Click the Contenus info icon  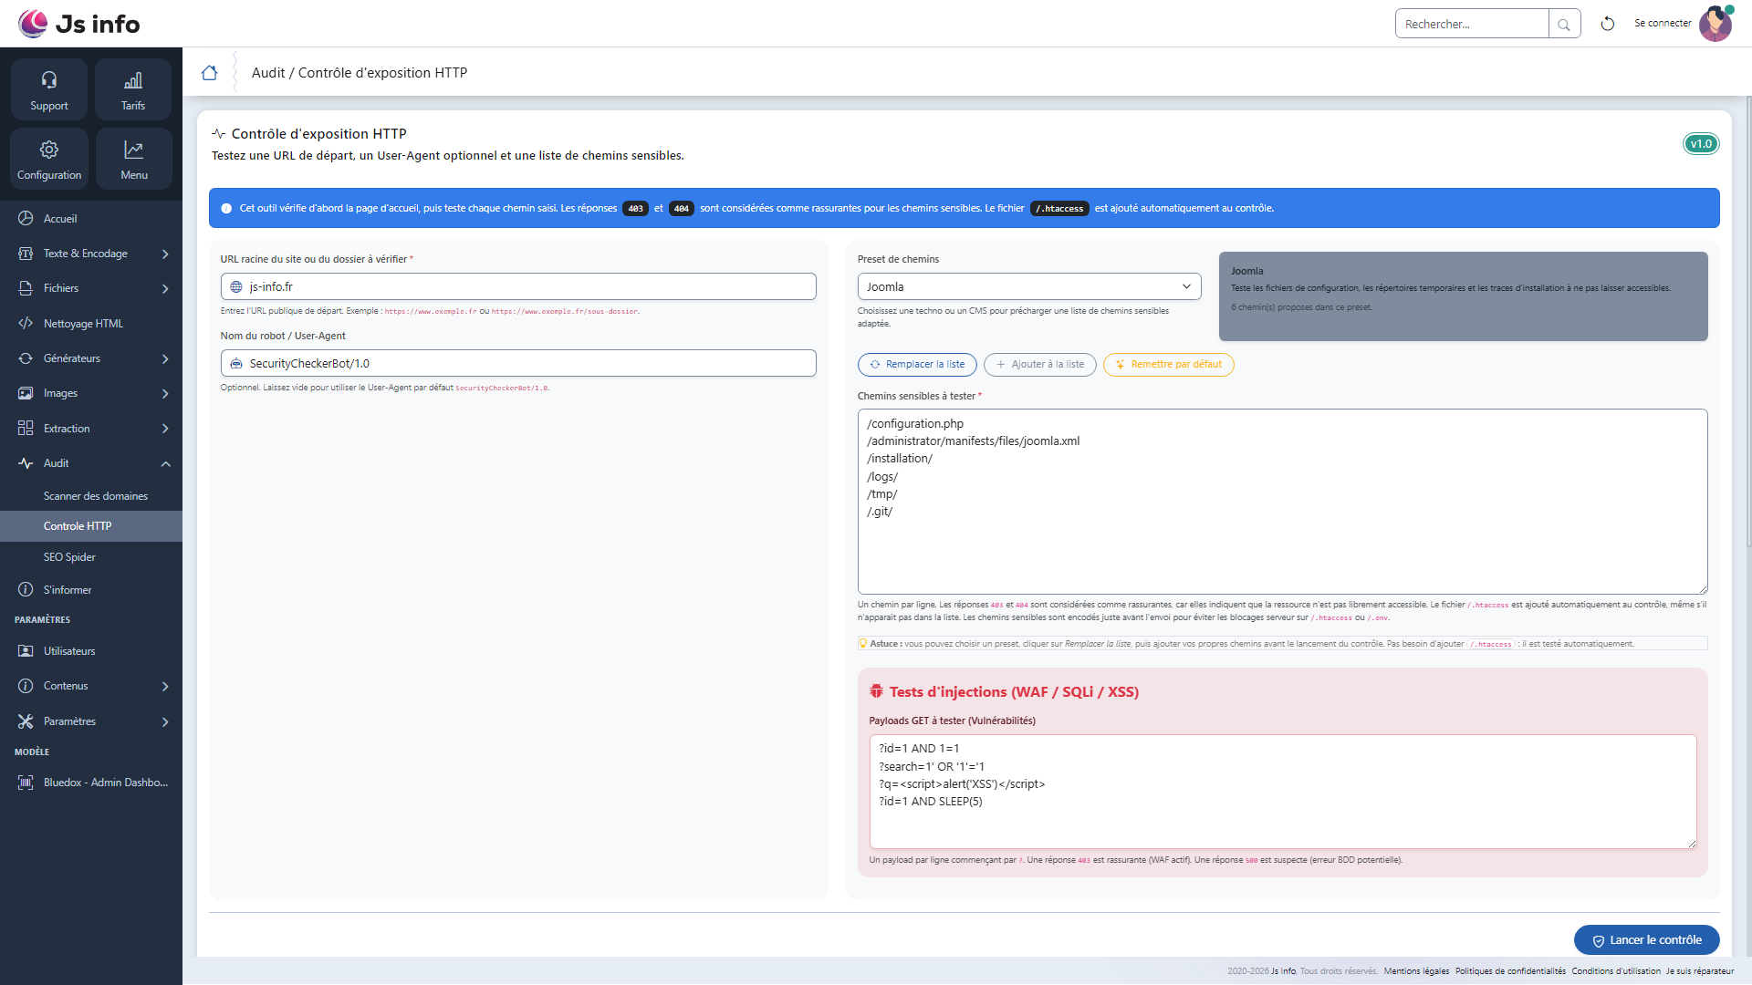pyautogui.click(x=26, y=686)
